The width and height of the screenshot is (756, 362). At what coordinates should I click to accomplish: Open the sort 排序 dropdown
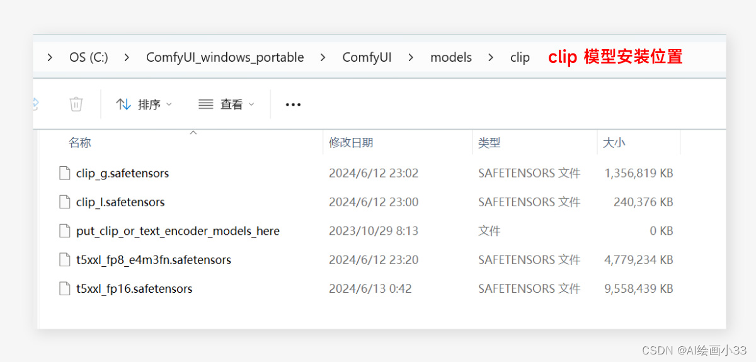(144, 105)
